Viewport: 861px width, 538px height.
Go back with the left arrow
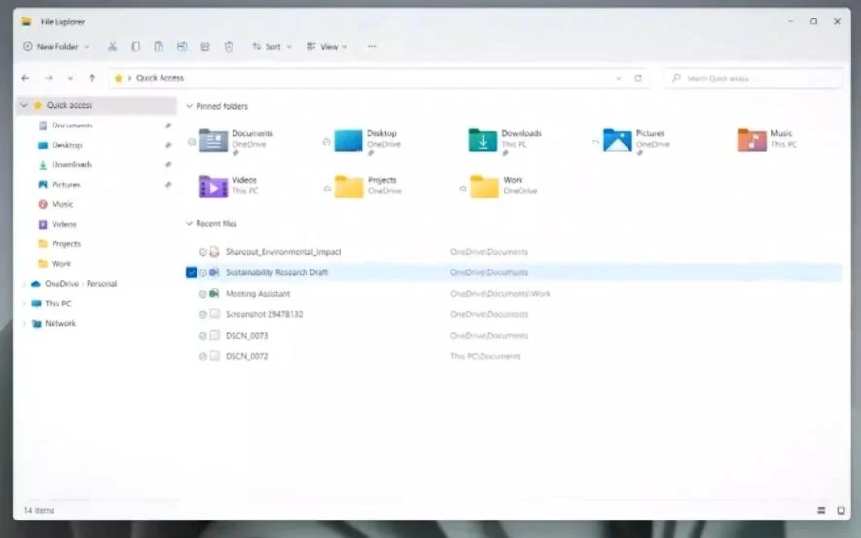point(25,78)
